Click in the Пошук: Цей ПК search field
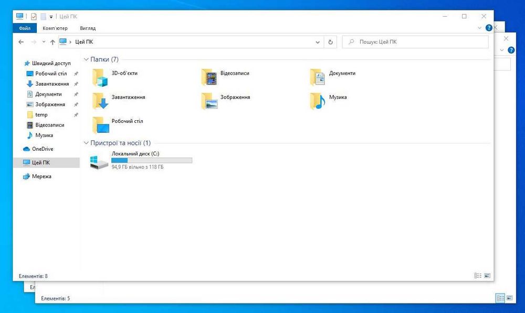 tap(415, 42)
